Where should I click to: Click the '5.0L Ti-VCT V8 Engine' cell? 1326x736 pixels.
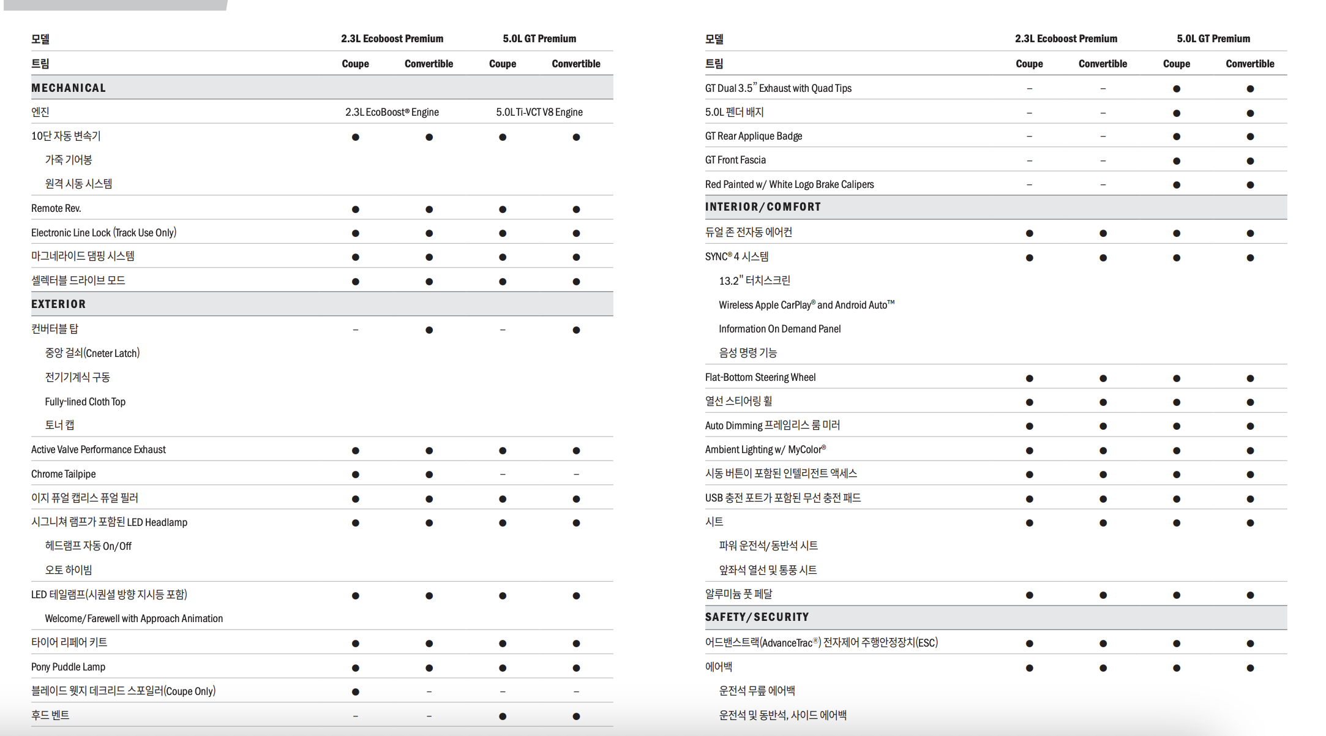click(x=539, y=112)
